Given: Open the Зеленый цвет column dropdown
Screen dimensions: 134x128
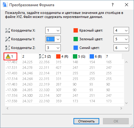Looking at the screenshot, I should [x=121, y=39].
